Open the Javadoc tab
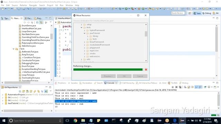Viewport: 221px width, 124px height. coord(73,83)
